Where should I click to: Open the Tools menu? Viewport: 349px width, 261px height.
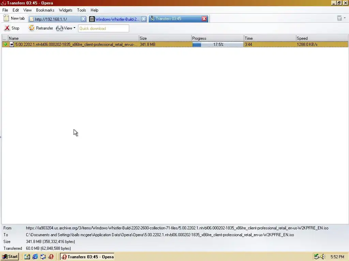[x=81, y=10]
